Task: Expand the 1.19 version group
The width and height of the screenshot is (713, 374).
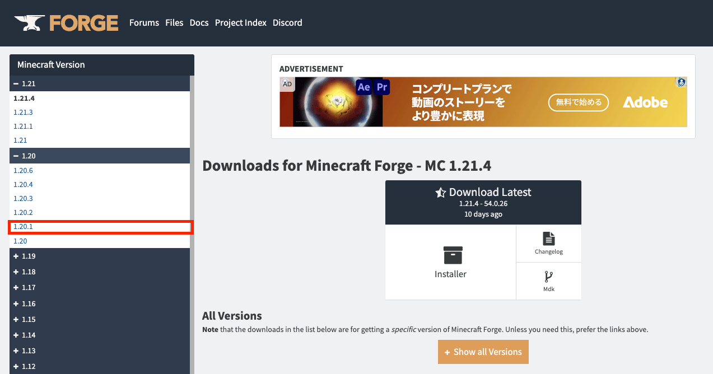Action: 100,256
